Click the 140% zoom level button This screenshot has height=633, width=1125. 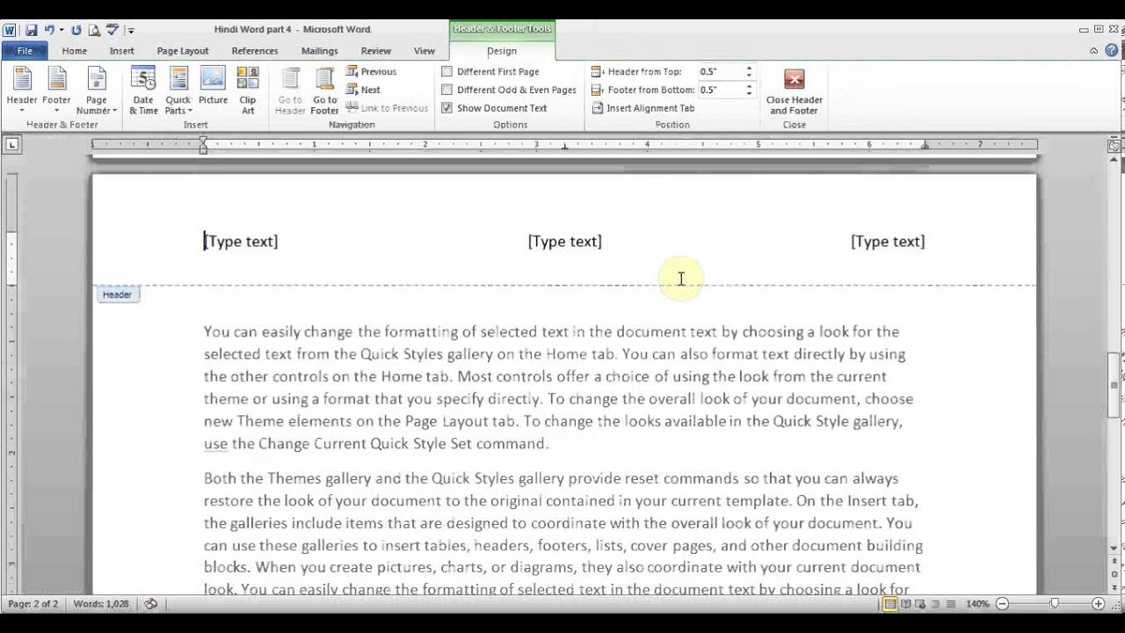pyautogui.click(x=977, y=604)
